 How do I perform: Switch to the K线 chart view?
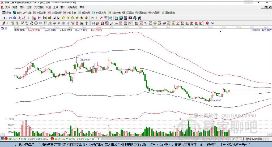point(27,13)
